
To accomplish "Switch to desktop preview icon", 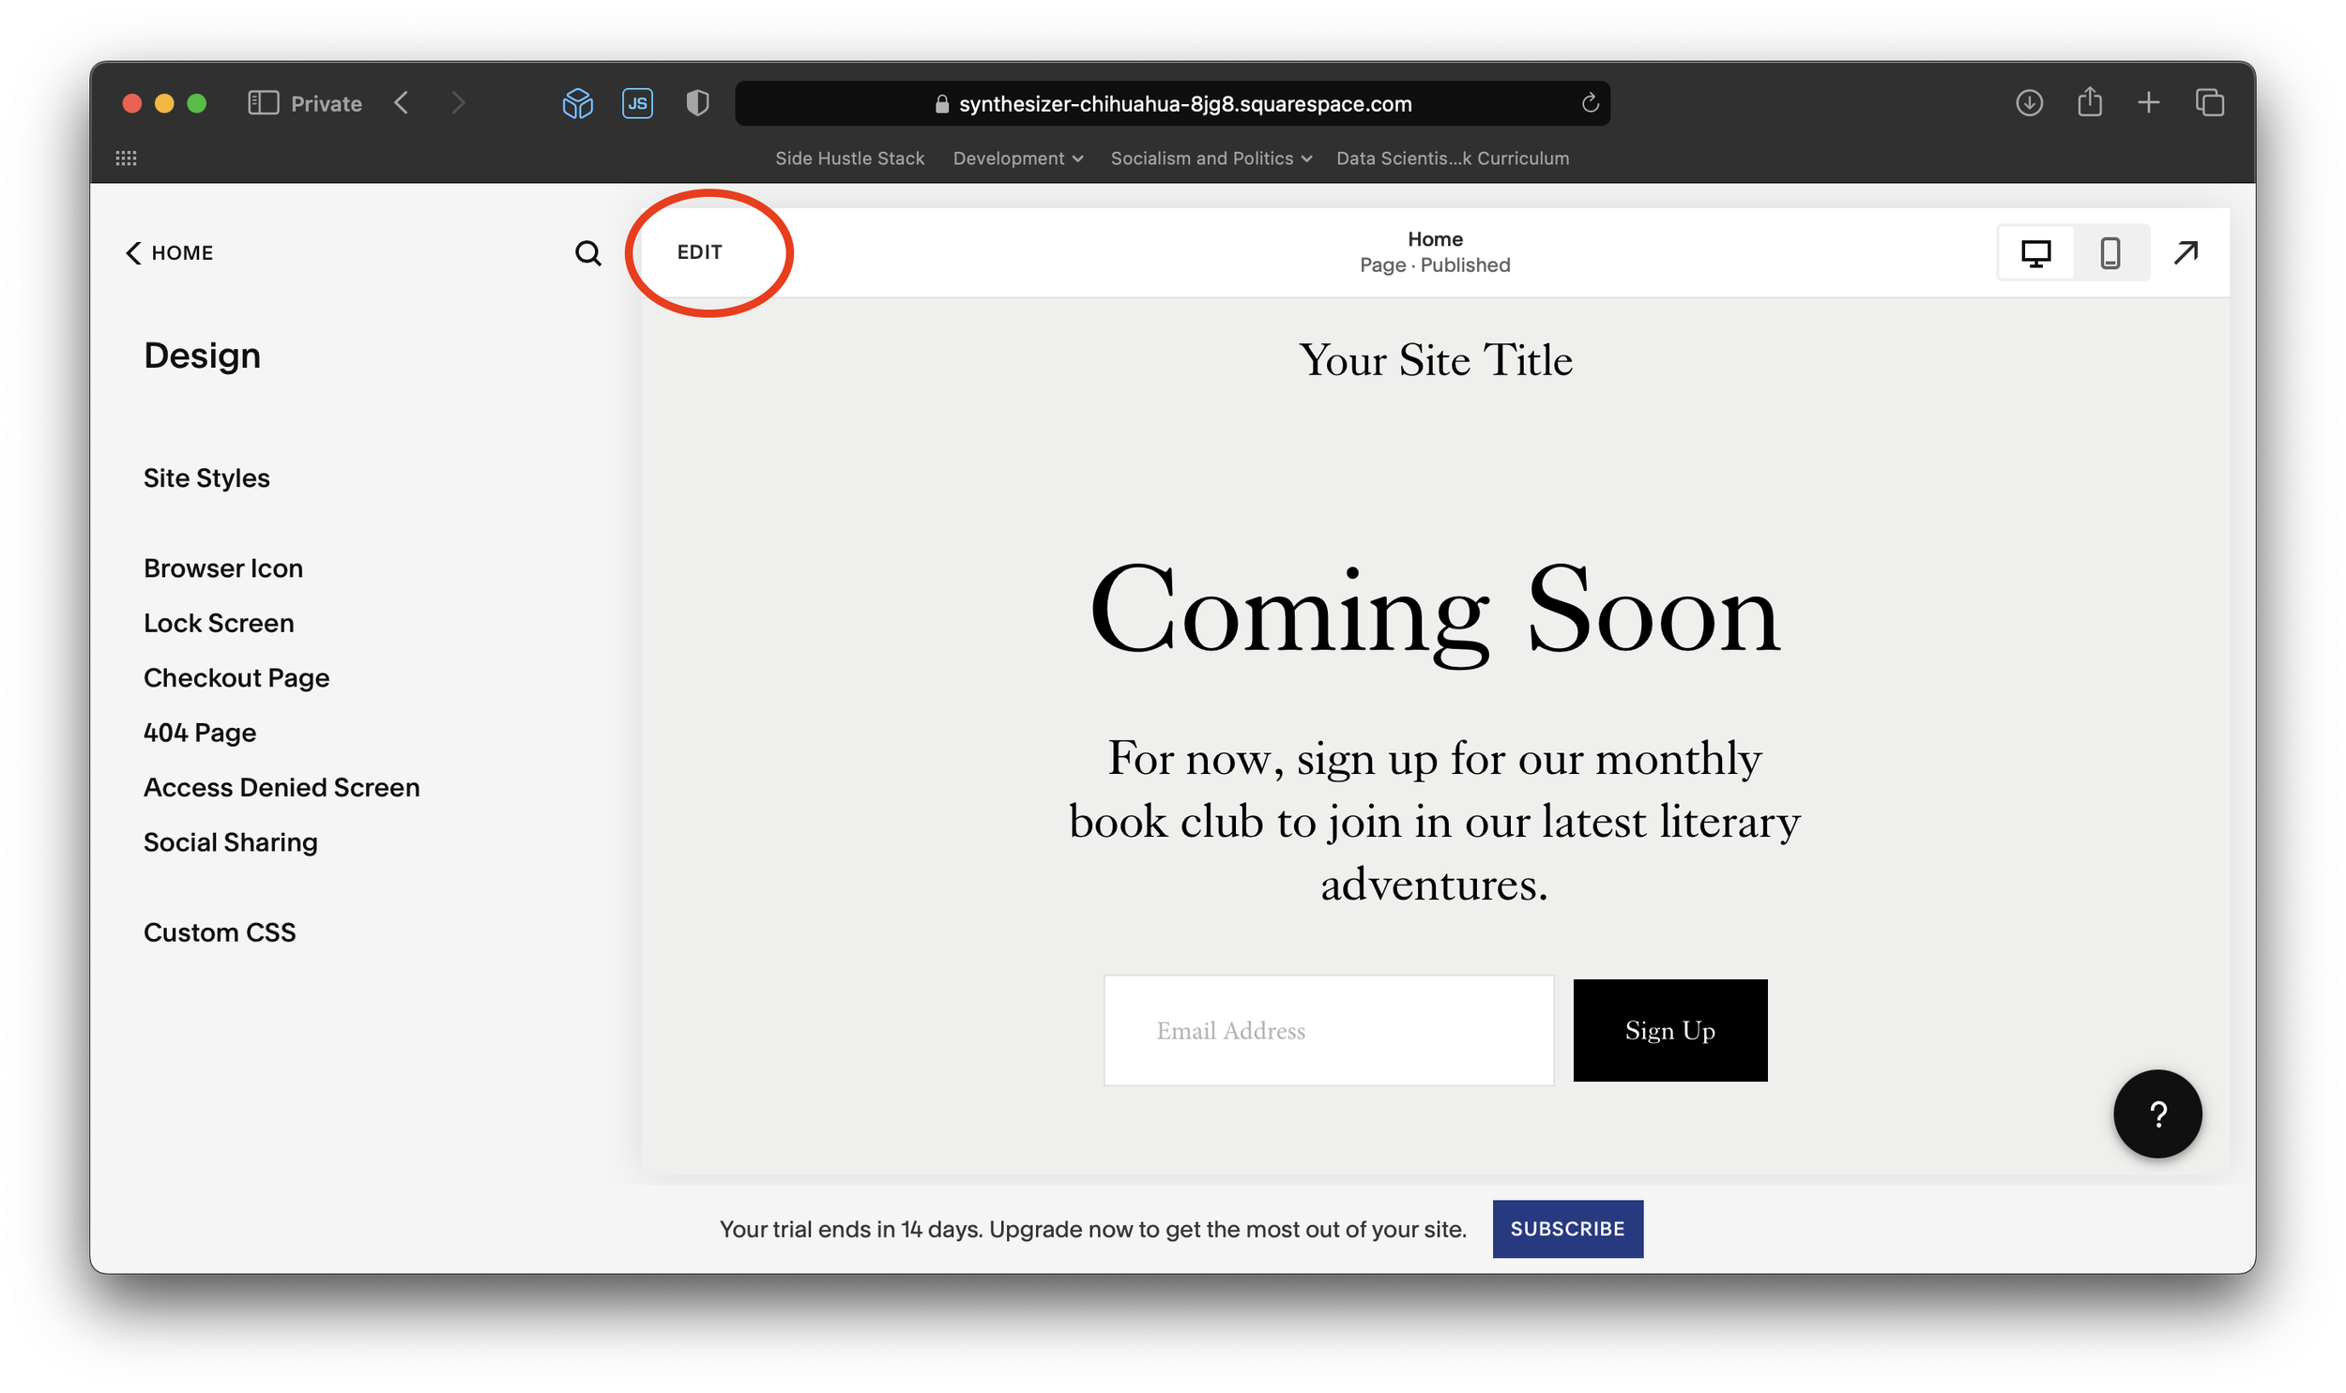I will 2035,252.
